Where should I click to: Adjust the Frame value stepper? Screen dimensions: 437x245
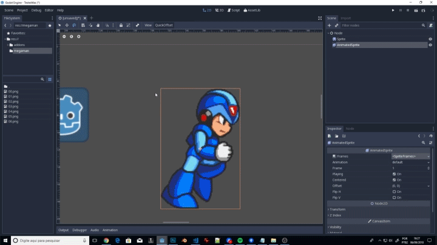(x=429, y=168)
